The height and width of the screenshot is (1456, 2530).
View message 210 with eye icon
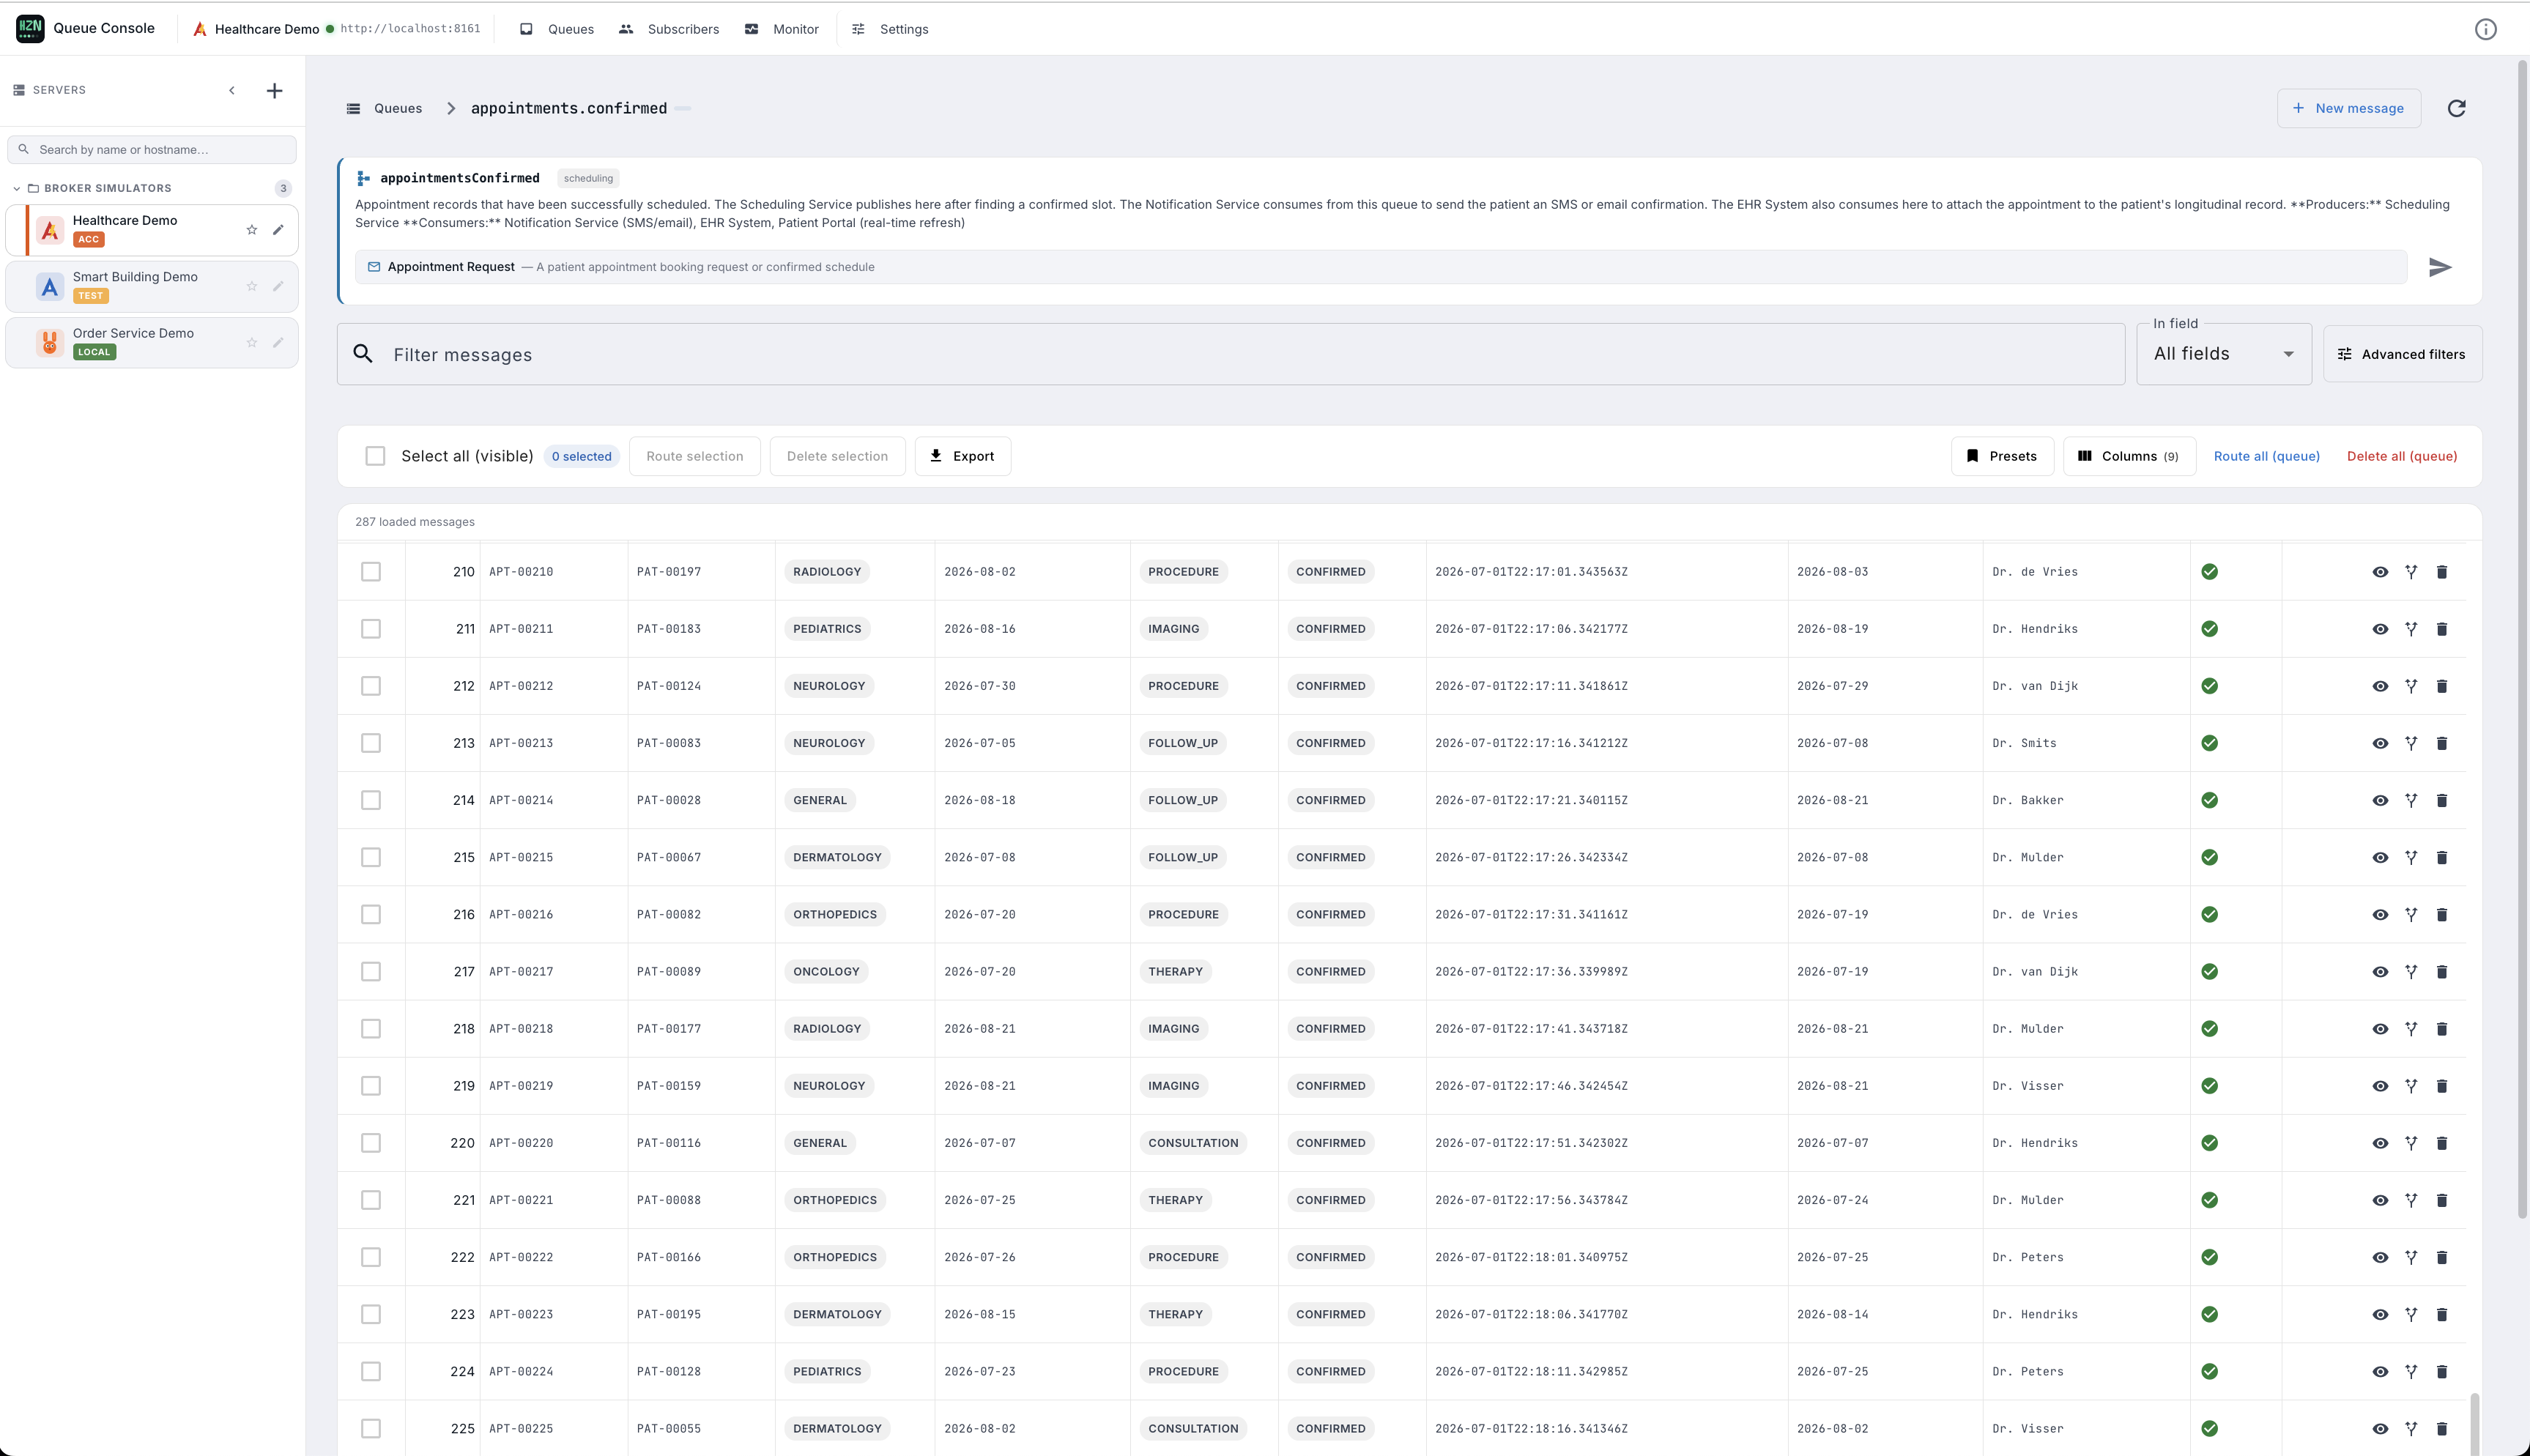[2380, 572]
